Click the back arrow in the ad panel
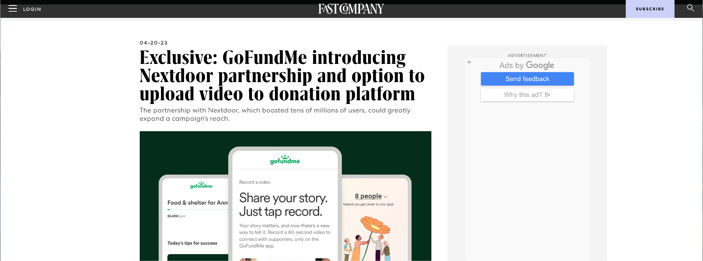 click(470, 62)
